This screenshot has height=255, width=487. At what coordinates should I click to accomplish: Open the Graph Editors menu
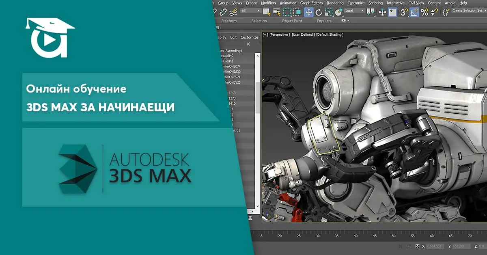click(311, 3)
